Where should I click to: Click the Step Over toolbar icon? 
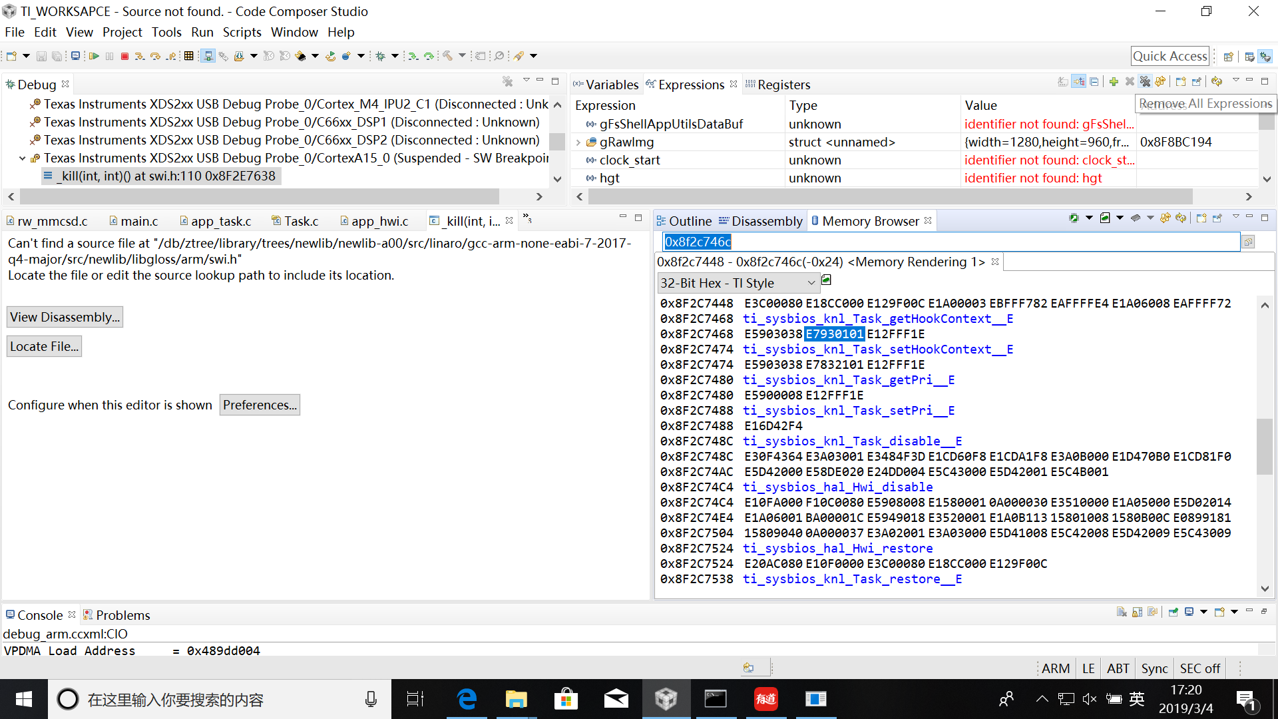(155, 57)
